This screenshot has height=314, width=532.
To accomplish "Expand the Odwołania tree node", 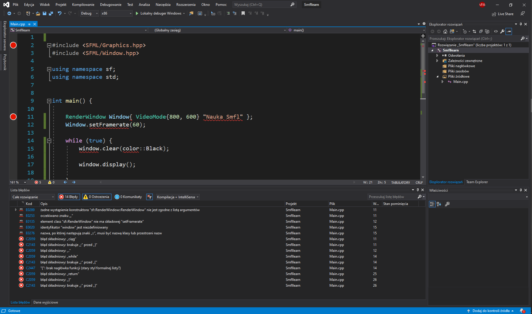I will (x=437, y=56).
